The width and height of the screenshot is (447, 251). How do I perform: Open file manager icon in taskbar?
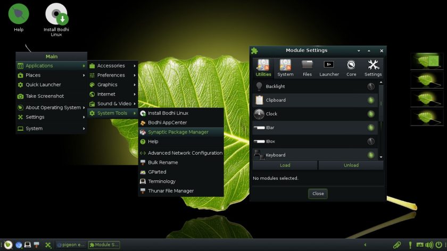click(37, 245)
